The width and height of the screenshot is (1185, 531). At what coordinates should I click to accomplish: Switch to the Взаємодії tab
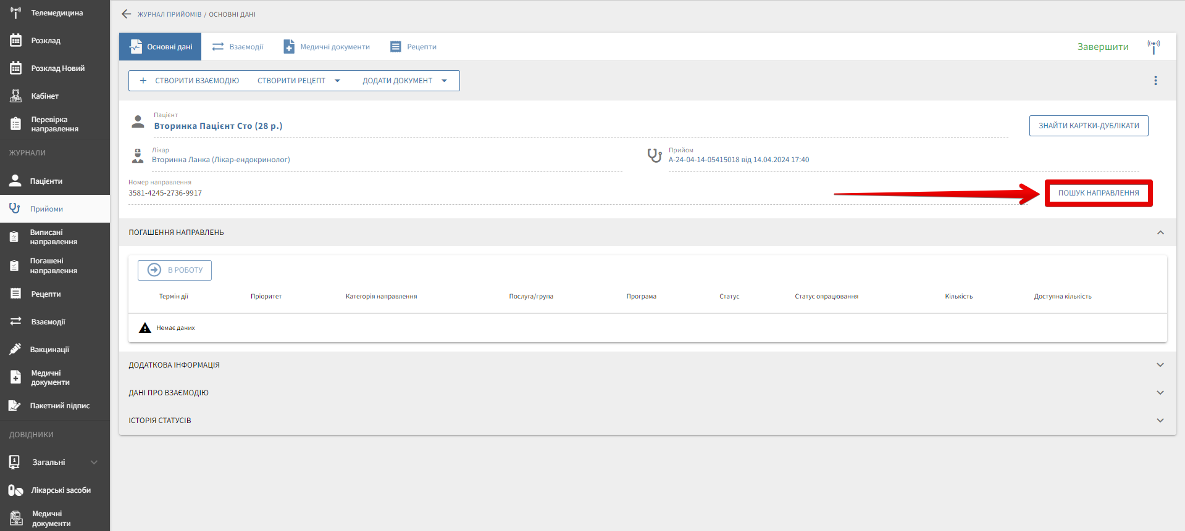click(x=238, y=47)
